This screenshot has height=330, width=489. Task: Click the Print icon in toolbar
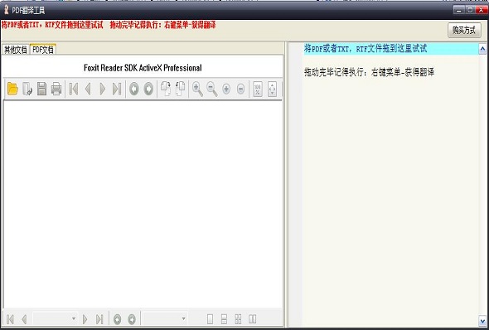point(56,89)
